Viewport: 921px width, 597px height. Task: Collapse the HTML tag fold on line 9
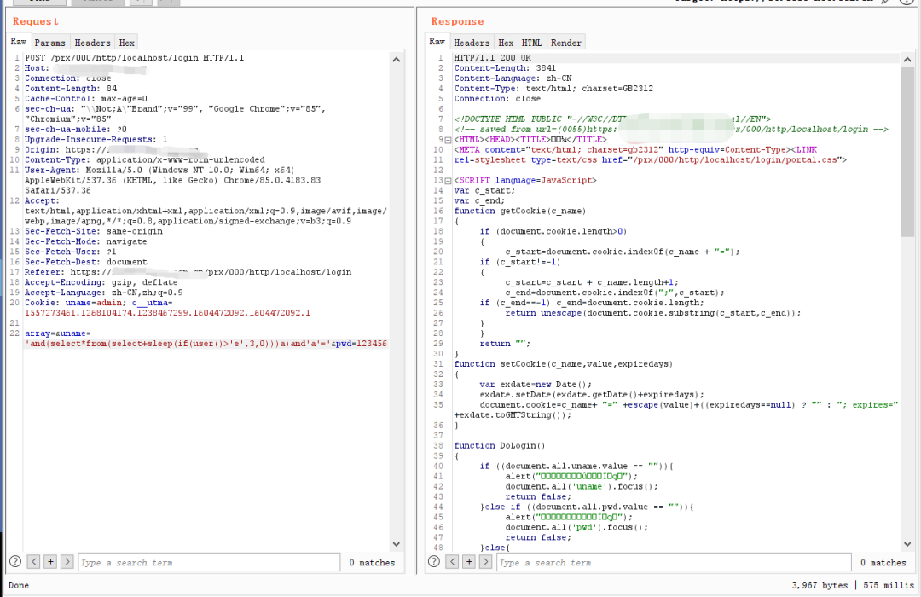(x=447, y=140)
